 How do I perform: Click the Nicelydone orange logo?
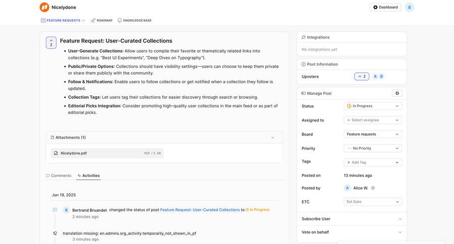coord(44,7)
